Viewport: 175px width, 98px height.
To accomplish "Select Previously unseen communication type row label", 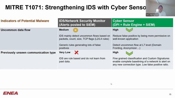I will 28,53.
